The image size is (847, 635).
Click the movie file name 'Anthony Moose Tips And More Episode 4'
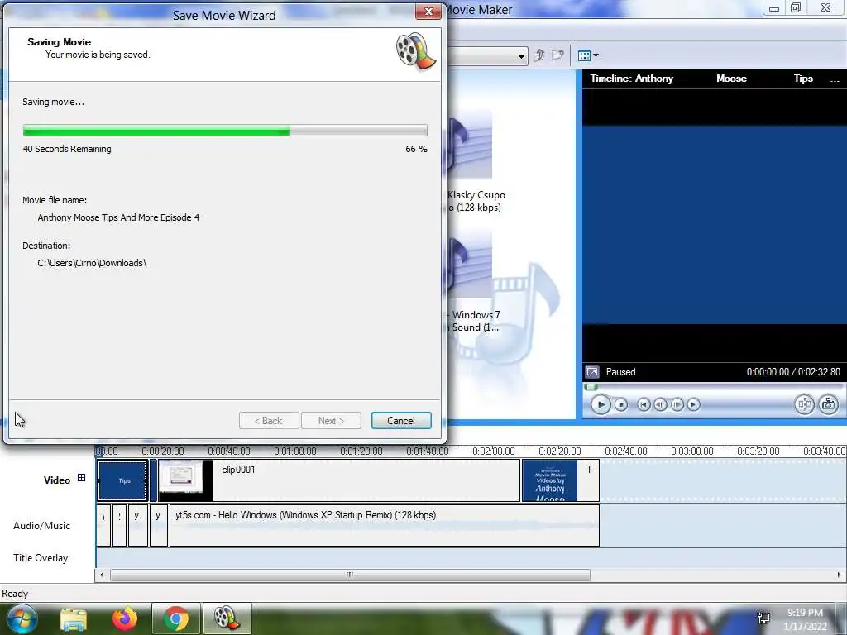118,217
